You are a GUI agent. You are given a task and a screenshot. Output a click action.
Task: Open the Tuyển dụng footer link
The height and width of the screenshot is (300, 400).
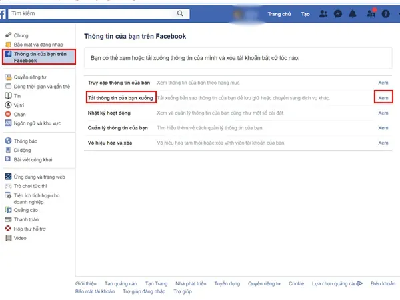227,283
